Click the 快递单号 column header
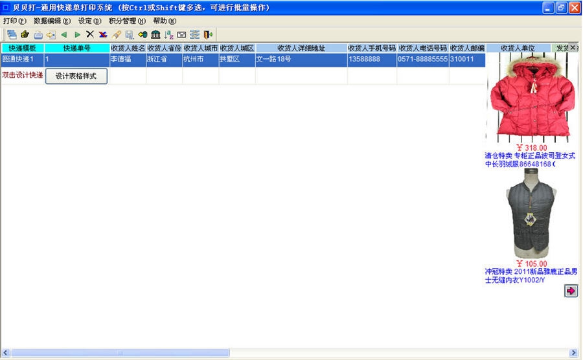The width and height of the screenshot is (583, 360). coord(76,48)
